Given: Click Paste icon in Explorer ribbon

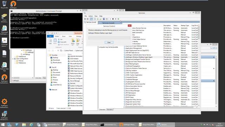Looking at the screenshot, I should [55, 41].
